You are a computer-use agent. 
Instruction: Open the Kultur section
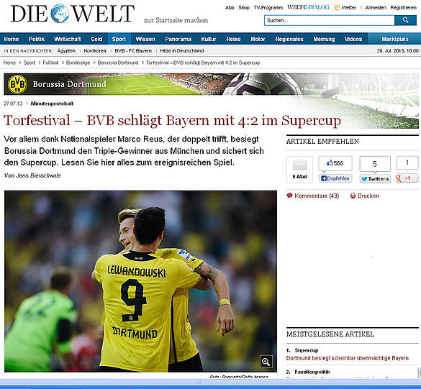point(209,39)
